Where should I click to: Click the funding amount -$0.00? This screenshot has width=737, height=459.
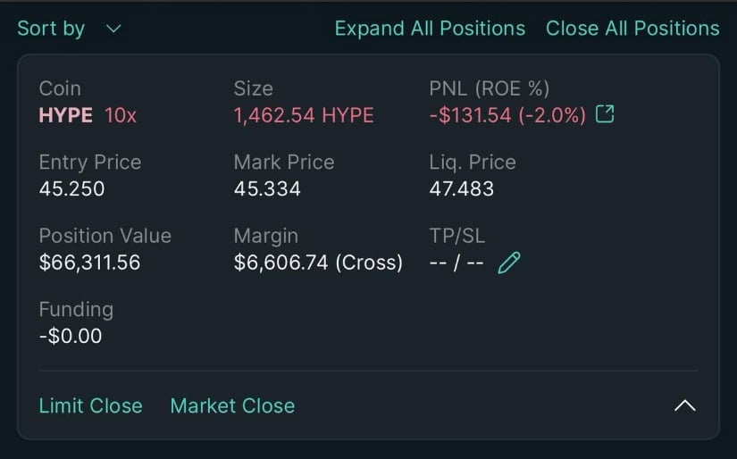71,337
